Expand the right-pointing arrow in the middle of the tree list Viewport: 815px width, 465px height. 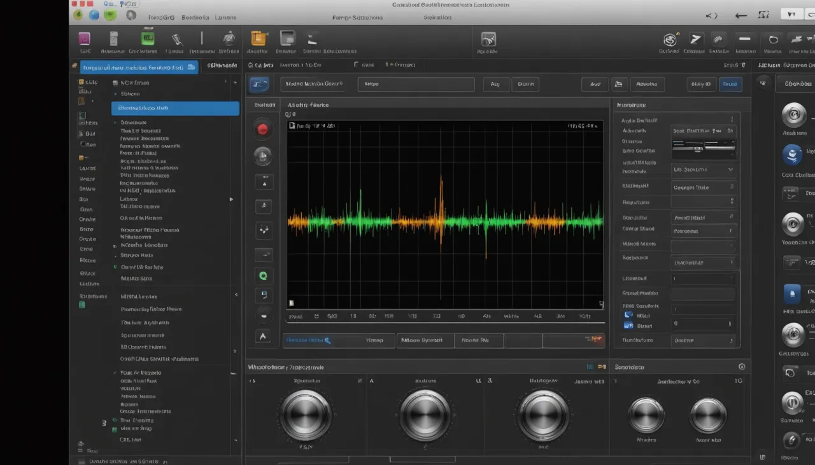click(231, 199)
